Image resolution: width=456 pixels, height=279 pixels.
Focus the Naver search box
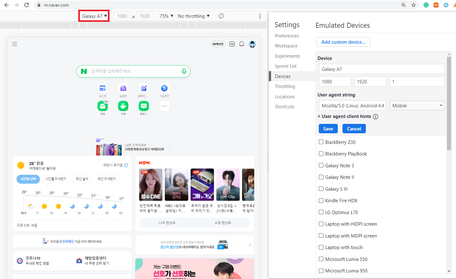click(133, 71)
